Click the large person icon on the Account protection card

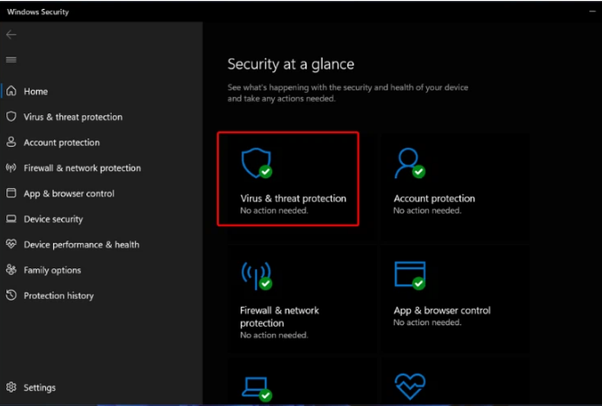[409, 163]
